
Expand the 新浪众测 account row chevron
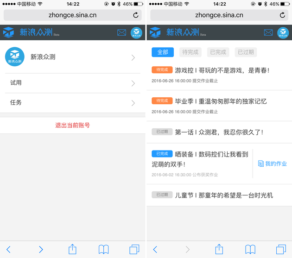click(x=133, y=57)
